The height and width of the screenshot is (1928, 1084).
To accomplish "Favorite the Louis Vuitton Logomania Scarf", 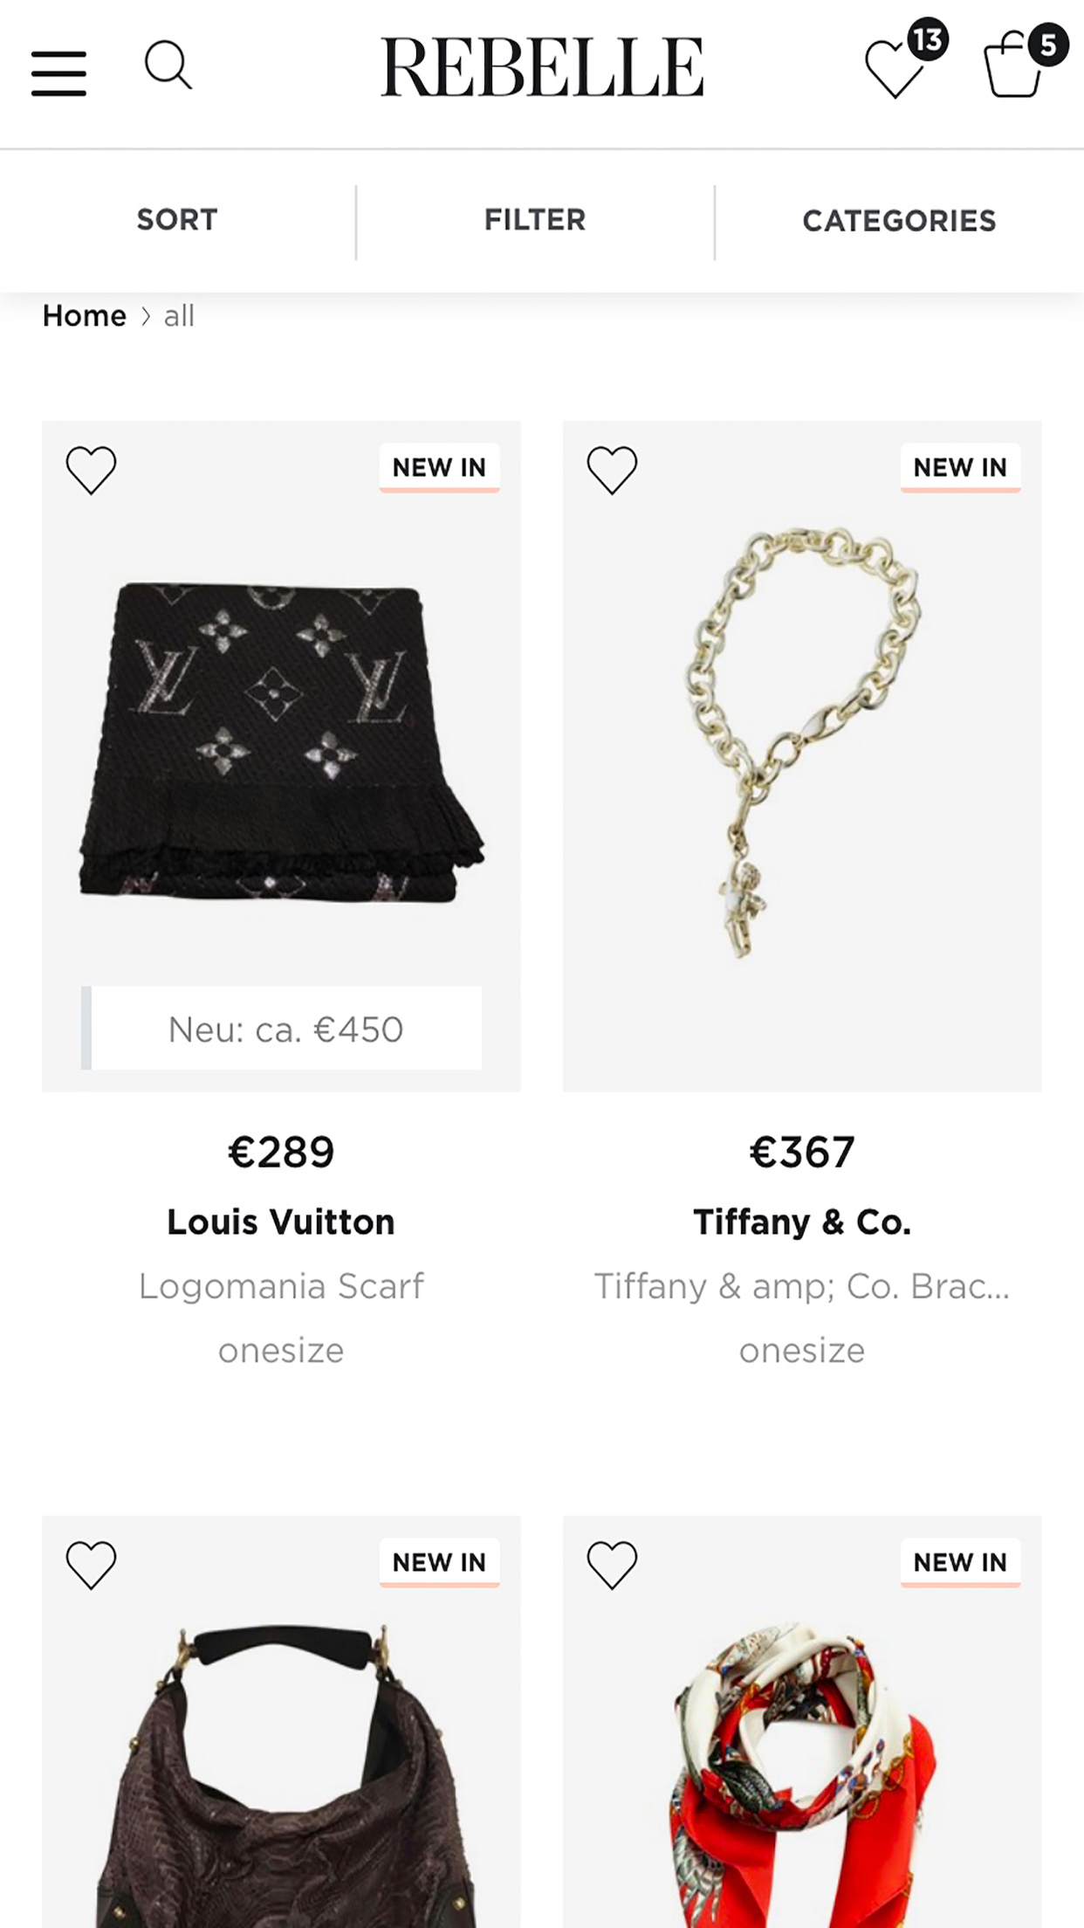I will pos(91,470).
